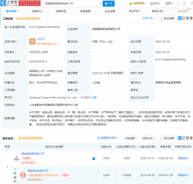
Task: Click the mobile phone icon in header
Action: (178, 3)
